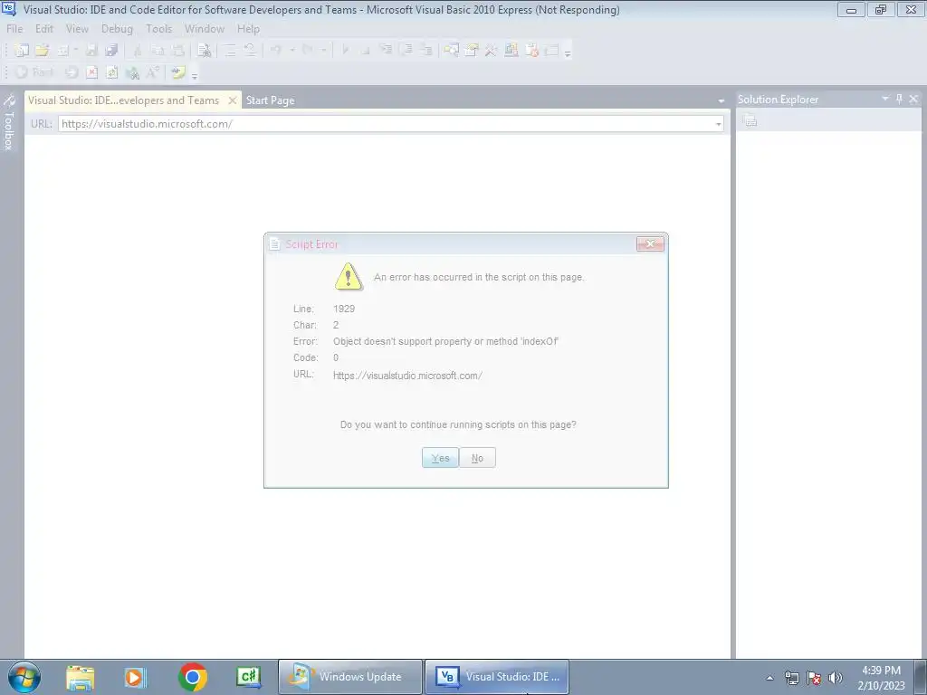Switch to the Start Page tab
This screenshot has height=695, width=927.
[x=270, y=100]
